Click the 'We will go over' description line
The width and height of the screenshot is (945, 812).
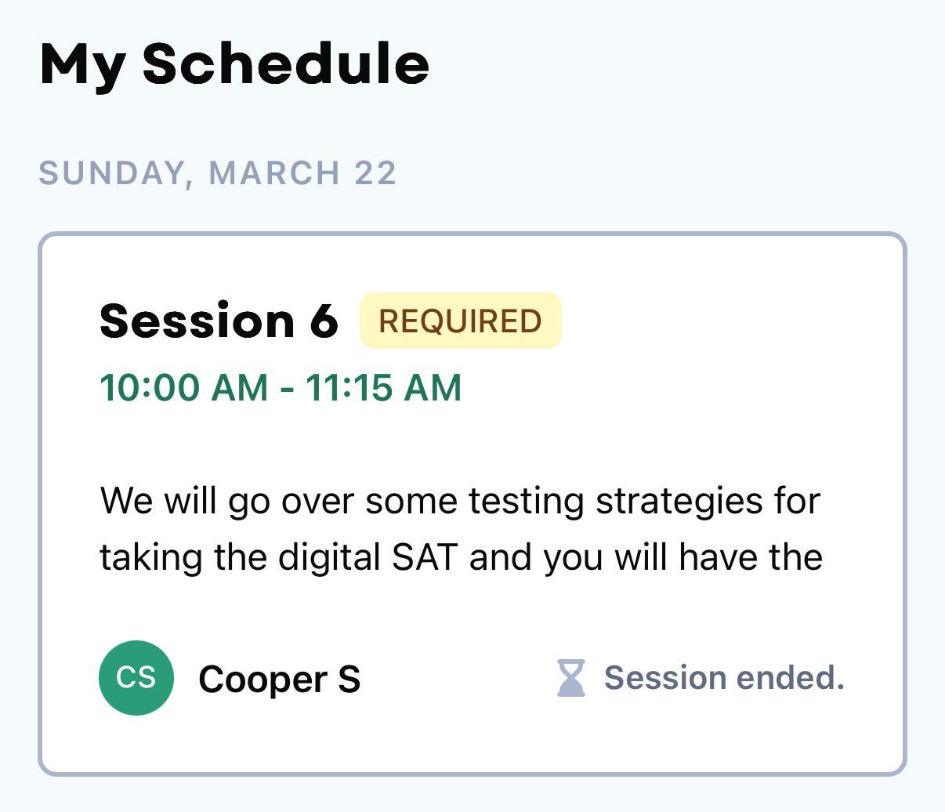460,500
